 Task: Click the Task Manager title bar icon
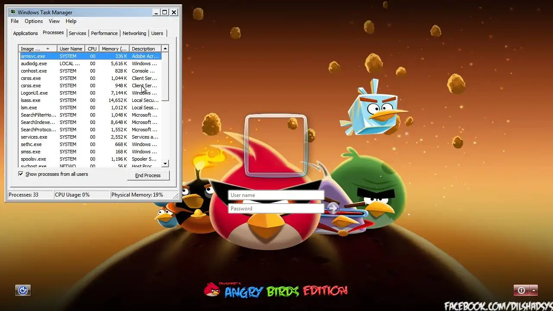click(x=13, y=12)
